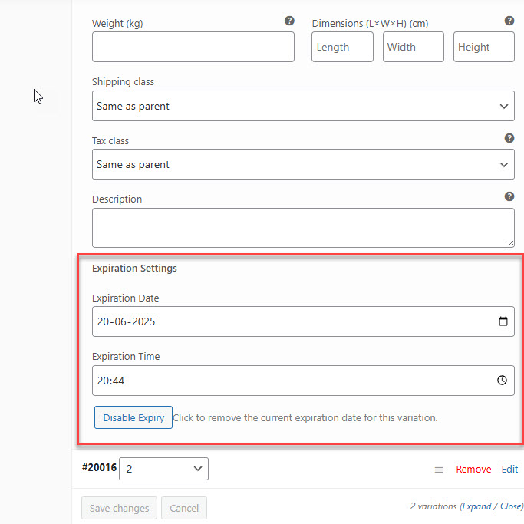Open the Dimensions help tooltip icon

click(509, 21)
